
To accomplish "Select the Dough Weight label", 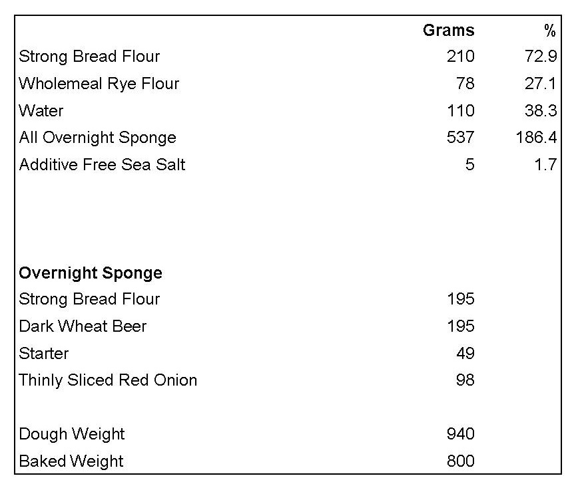I will pyautogui.click(x=72, y=434).
